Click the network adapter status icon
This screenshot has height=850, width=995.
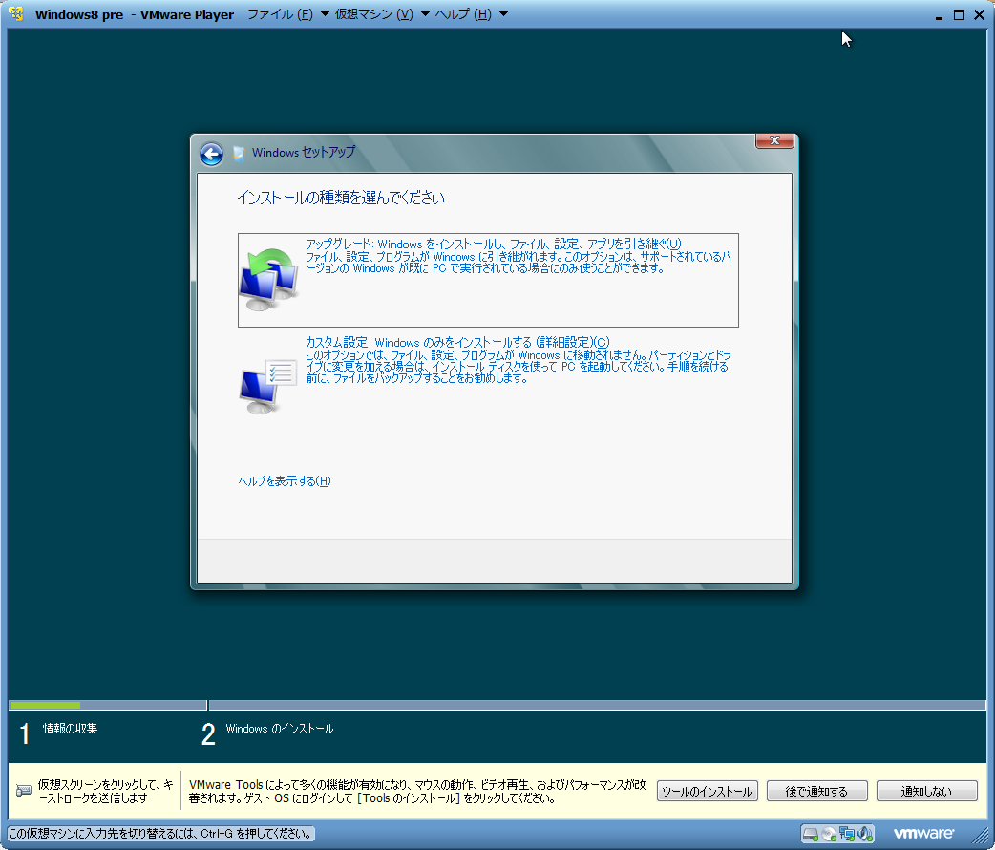[x=846, y=834]
